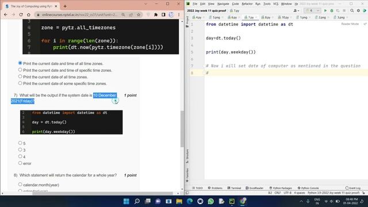Choose option 4 for question 7
368x207 pixels.
pyautogui.click(x=20, y=156)
